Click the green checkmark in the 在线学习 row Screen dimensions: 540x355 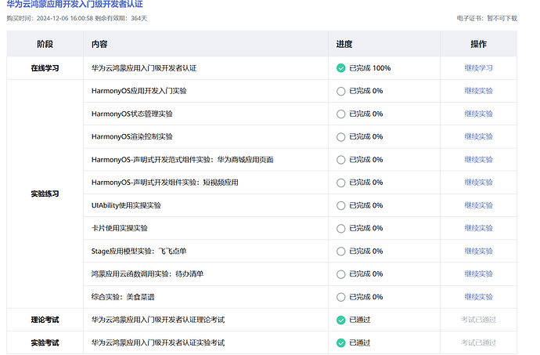[340, 68]
